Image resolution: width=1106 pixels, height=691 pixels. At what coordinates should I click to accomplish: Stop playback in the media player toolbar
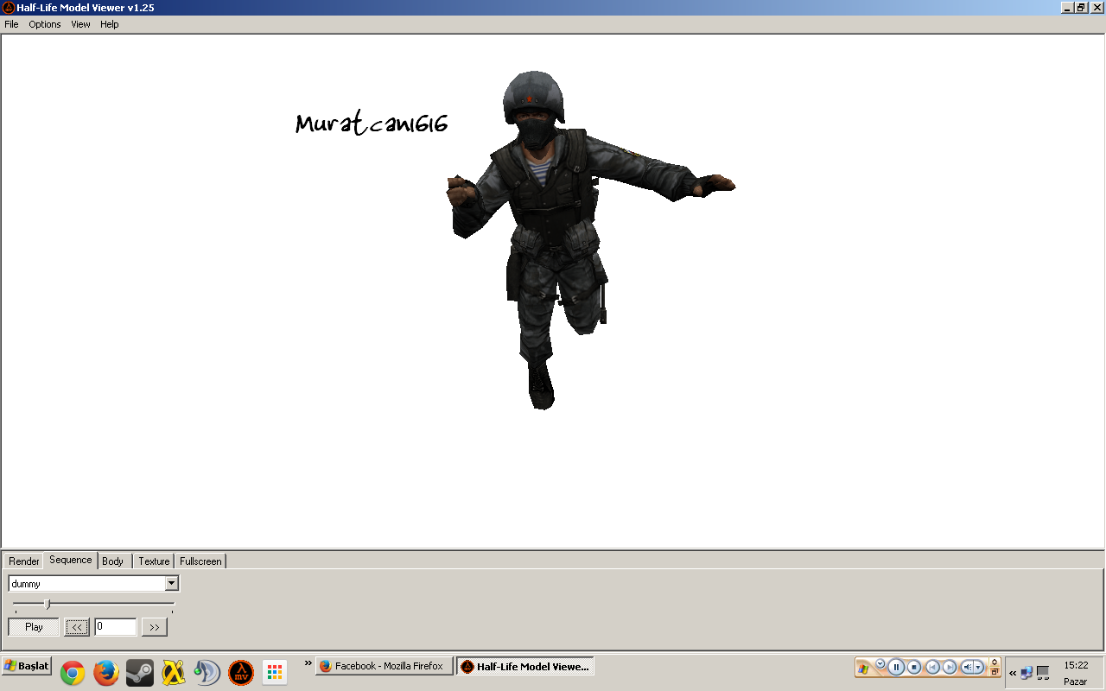[915, 667]
